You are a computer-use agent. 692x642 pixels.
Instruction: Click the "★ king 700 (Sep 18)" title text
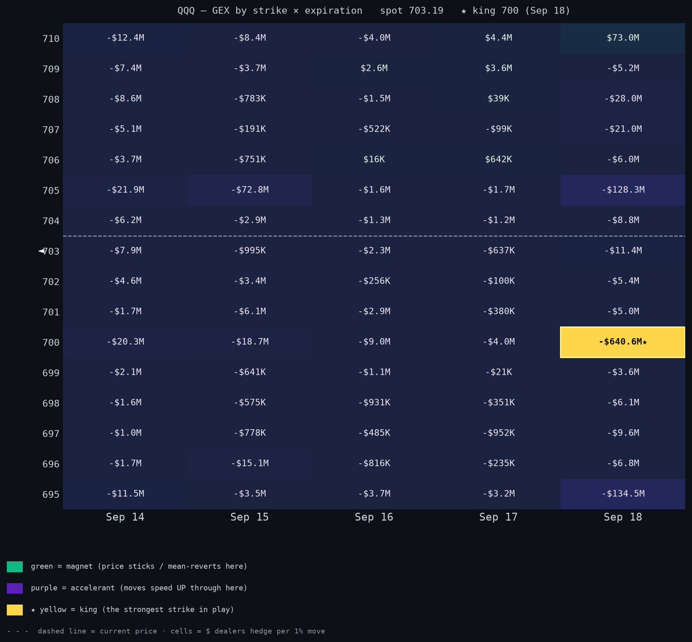(516, 10)
